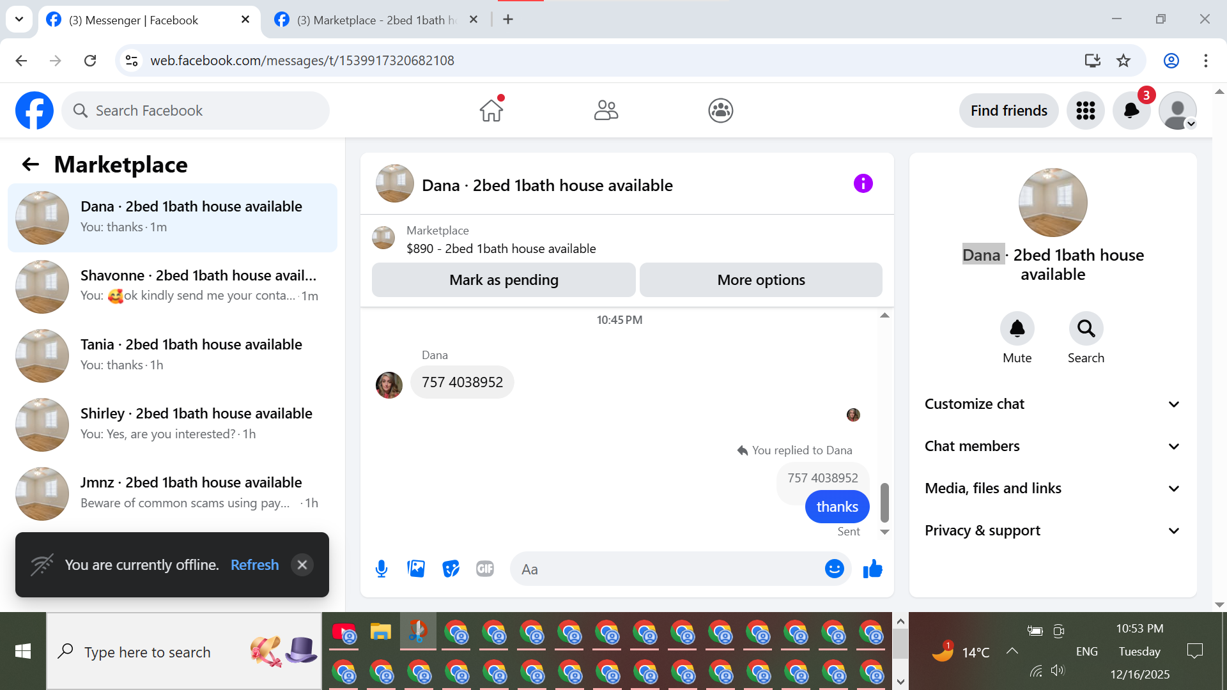
Task: Click the Mark as pending button
Action: [504, 280]
